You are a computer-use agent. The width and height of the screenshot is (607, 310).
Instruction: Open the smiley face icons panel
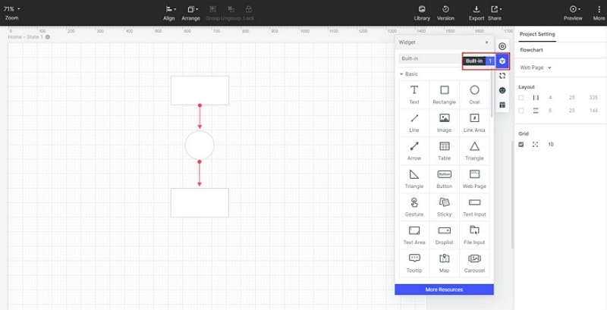tap(502, 90)
